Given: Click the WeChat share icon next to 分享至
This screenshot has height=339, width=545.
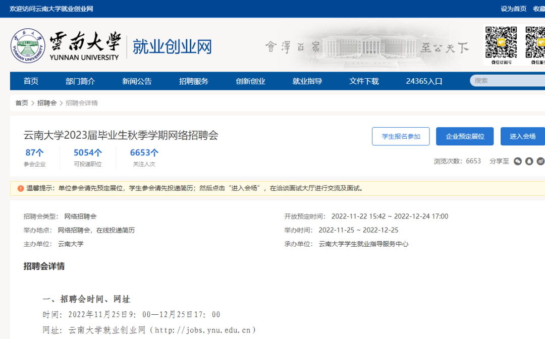Looking at the screenshot, I should pos(518,161).
